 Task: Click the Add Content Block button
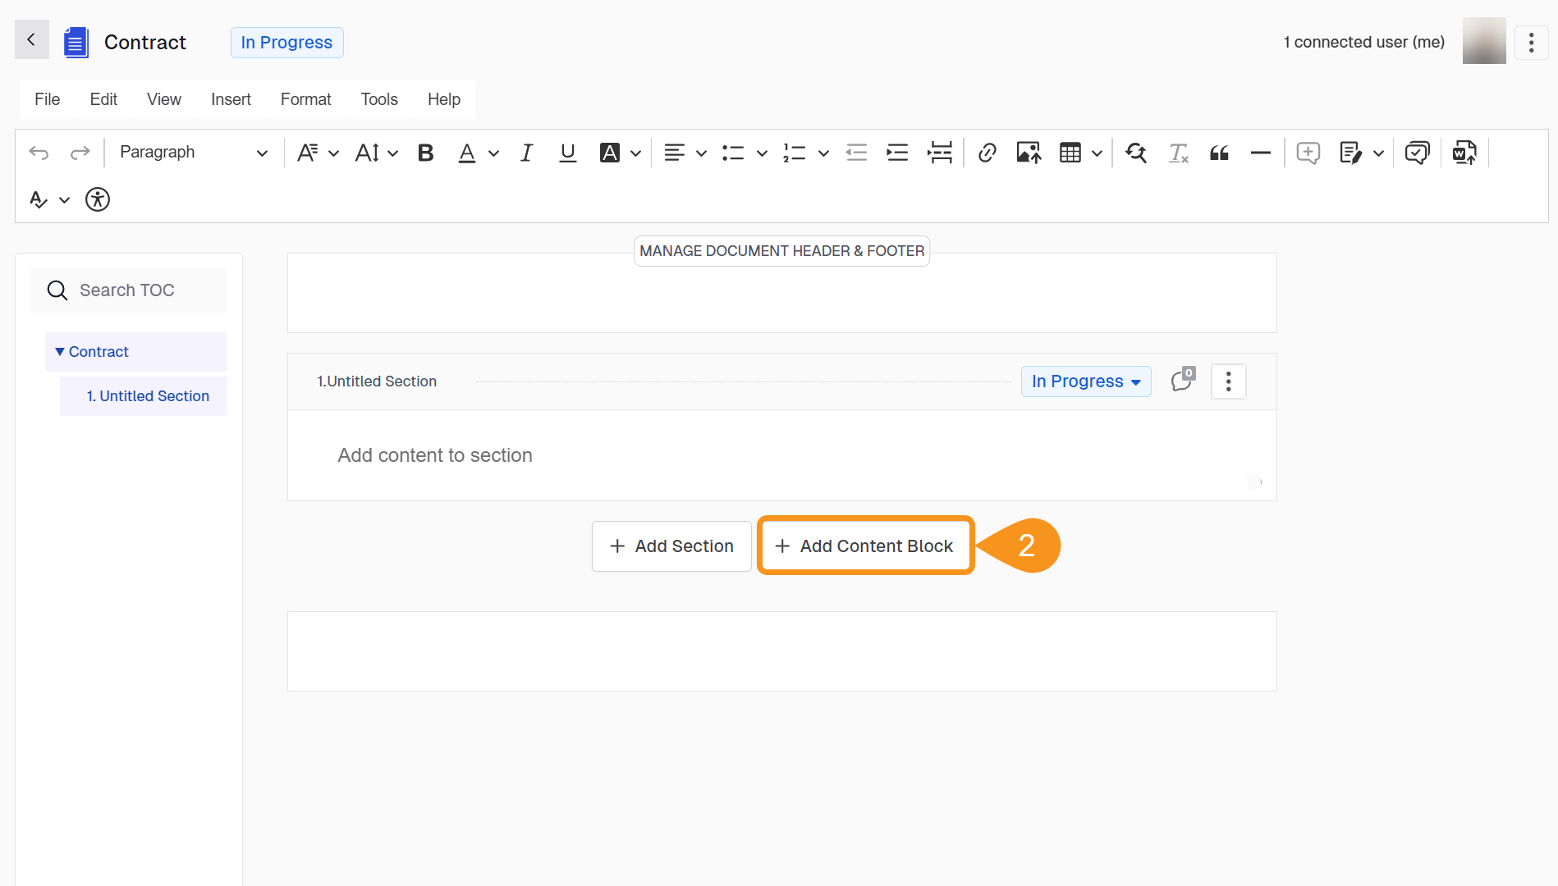865,546
